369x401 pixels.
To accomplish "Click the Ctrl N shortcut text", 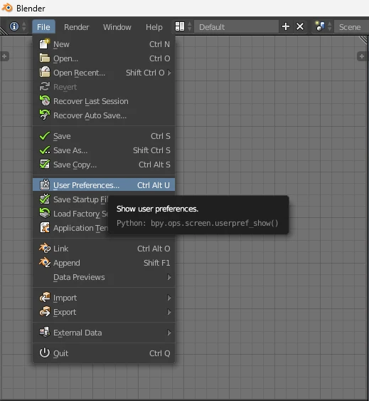I will click(159, 44).
